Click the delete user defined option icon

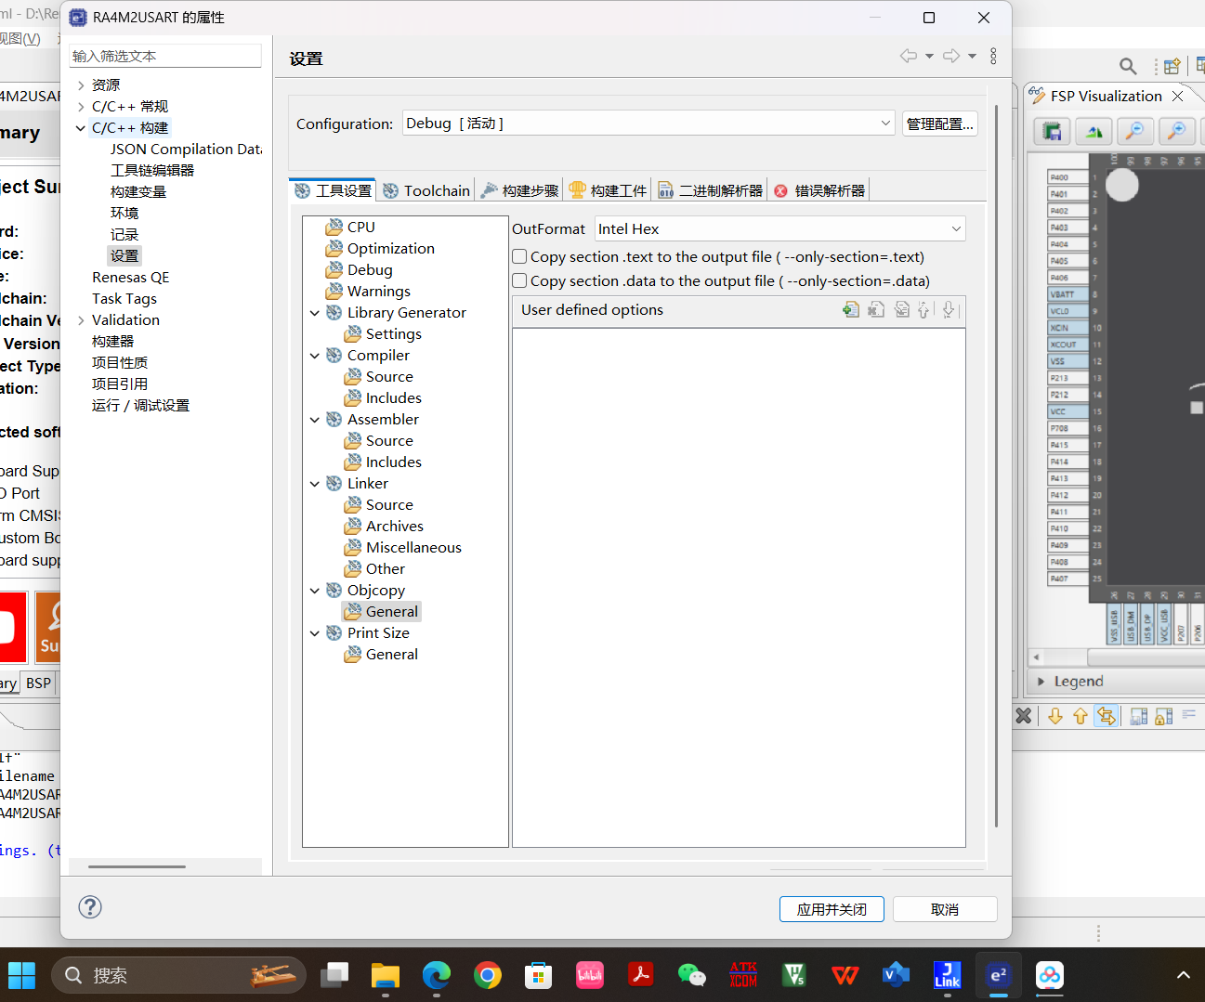pos(876,309)
